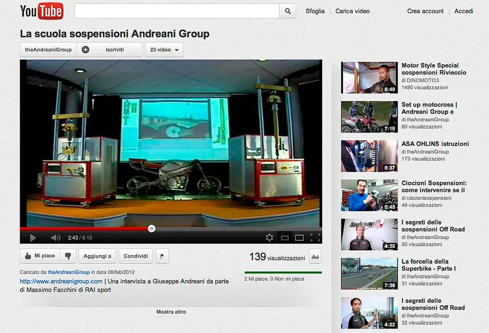This screenshot has width=489, height=333.
Task: Flag the video as inappropriate
Action: coord(162,256)
